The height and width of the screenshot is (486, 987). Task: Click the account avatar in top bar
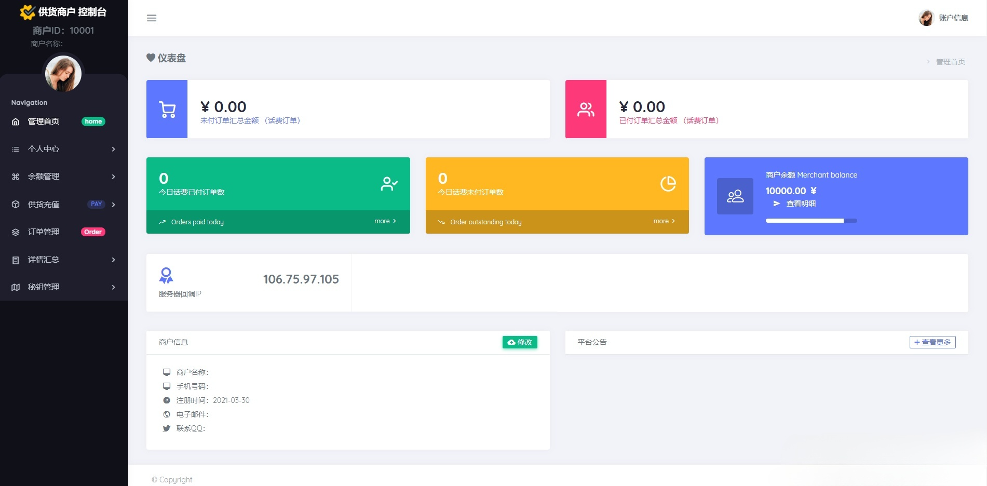[926, 18]
